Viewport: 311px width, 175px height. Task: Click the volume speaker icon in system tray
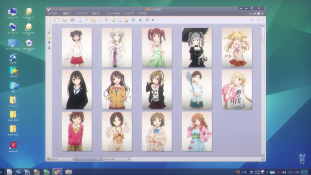[x=284, y=172]
